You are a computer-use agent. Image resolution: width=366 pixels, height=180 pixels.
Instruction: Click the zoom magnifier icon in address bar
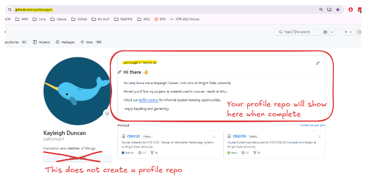click(321, 9)
